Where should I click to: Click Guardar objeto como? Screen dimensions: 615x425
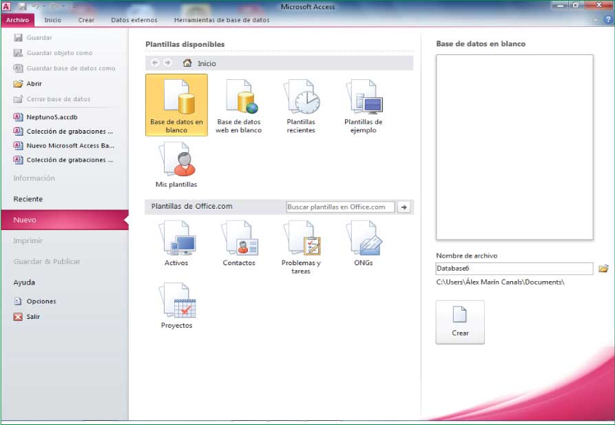53,53
